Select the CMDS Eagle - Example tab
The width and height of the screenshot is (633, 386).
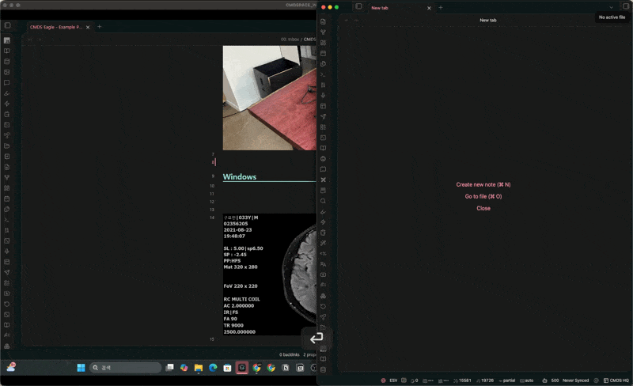coord(55,27)
